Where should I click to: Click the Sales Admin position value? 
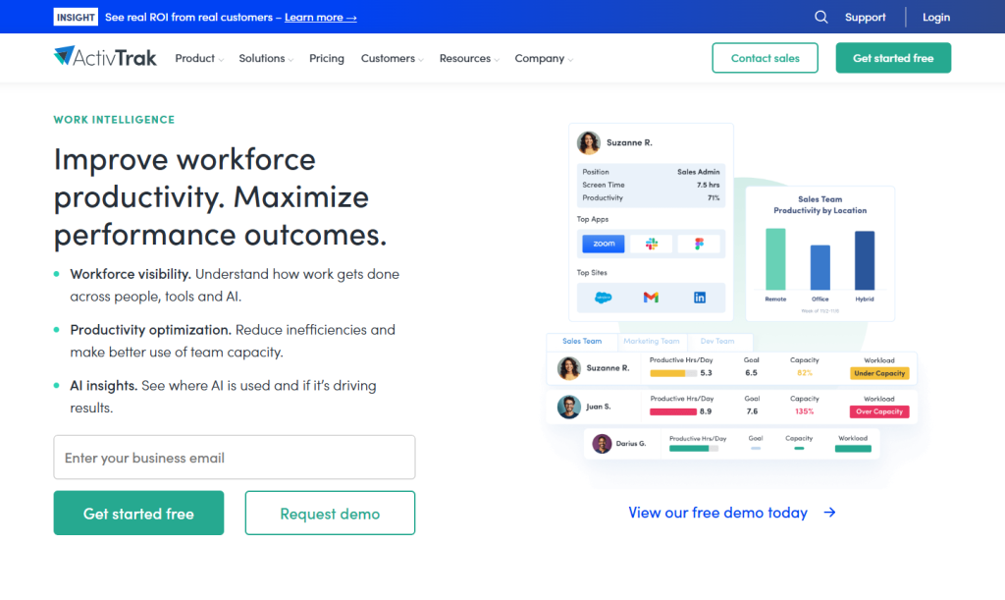[x=698, y=172]
